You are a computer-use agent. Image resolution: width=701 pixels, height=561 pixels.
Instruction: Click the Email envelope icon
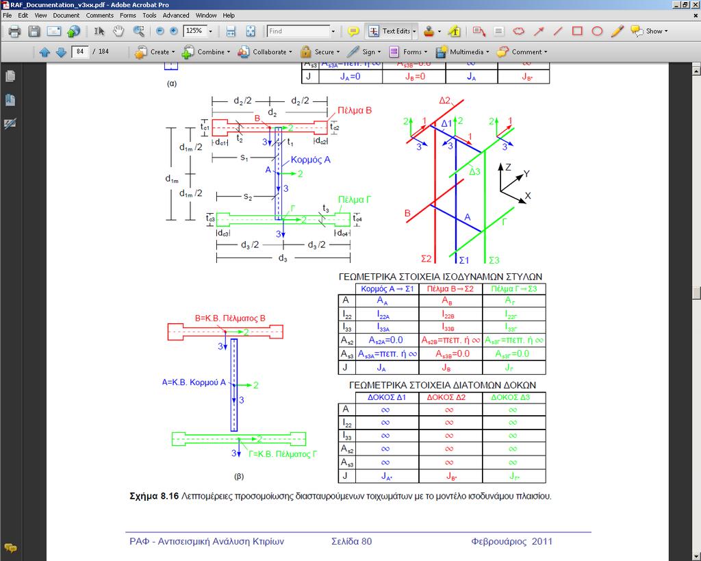(x=53, y=32)
